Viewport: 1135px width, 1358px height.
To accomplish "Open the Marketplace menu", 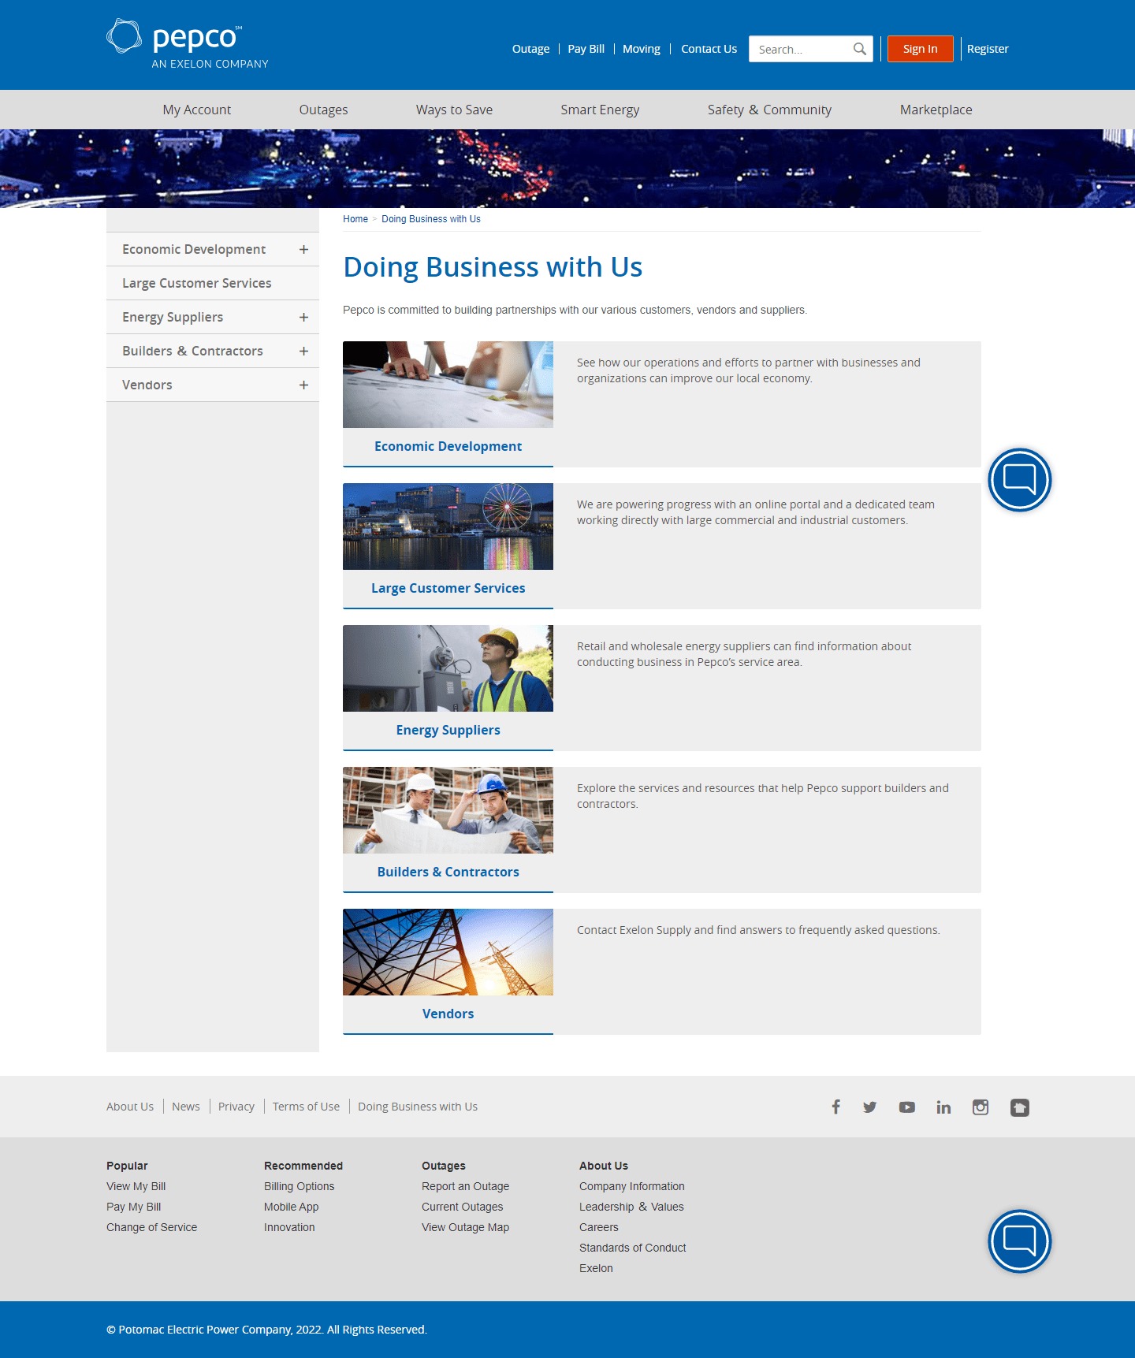I will click(x=936, y=110).
